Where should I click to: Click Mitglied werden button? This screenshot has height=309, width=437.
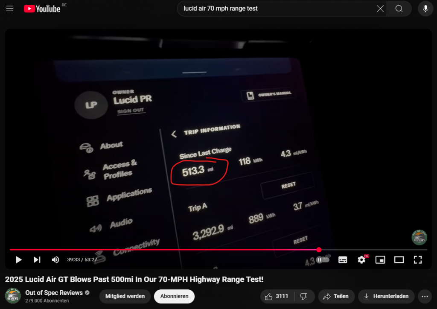[125, 296]
